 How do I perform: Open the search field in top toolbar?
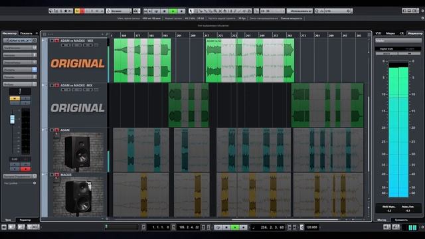pos(333,11)
